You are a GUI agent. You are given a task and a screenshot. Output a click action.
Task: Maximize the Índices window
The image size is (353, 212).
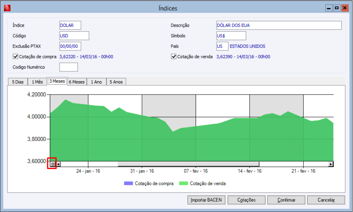[337, 8]
